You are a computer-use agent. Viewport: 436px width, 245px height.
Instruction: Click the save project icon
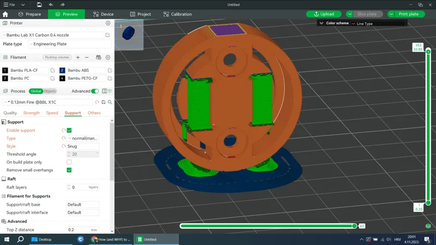[39, 4]
